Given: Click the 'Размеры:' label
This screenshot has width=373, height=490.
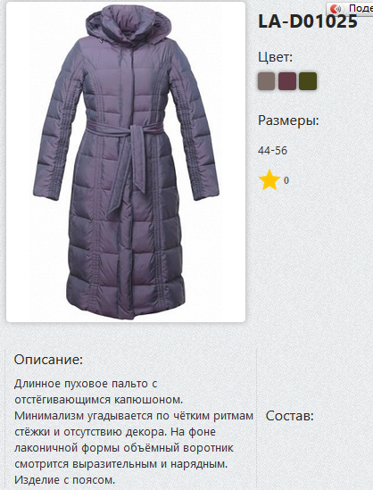Looking at the screenshot, I should click(288, 120).
